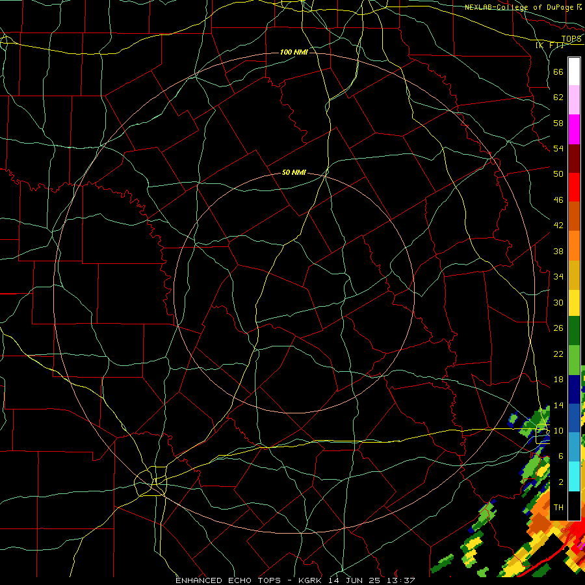Viewport: 585px width, 585px height.
Task: Pick the dark orange scale swatch
Action: pyautogui.click(x=574, y=216)
